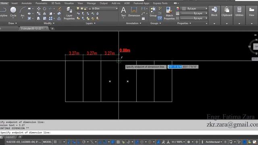This screenshot has height=145, width=258.
Task: Open Layer Properties manager
Action: pos(69,13)
